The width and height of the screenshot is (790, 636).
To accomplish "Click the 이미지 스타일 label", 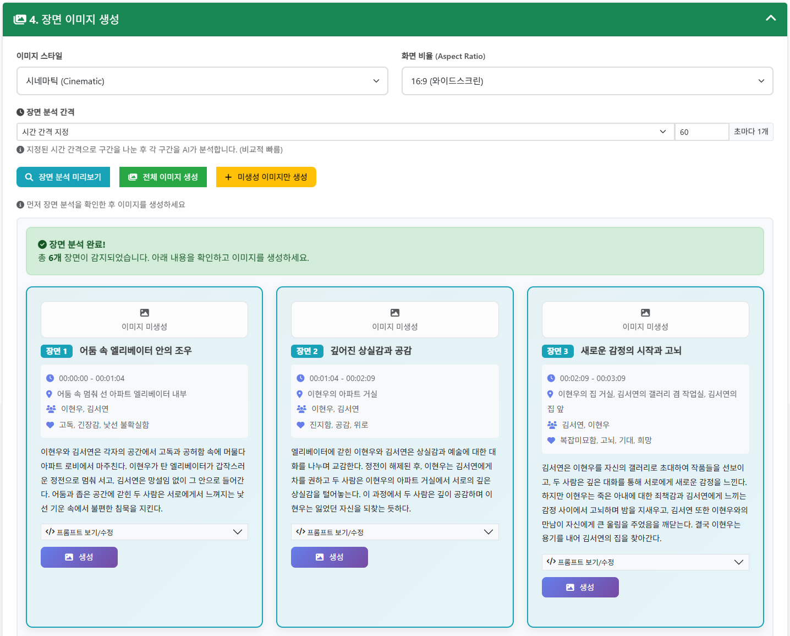I will (40, 56).
